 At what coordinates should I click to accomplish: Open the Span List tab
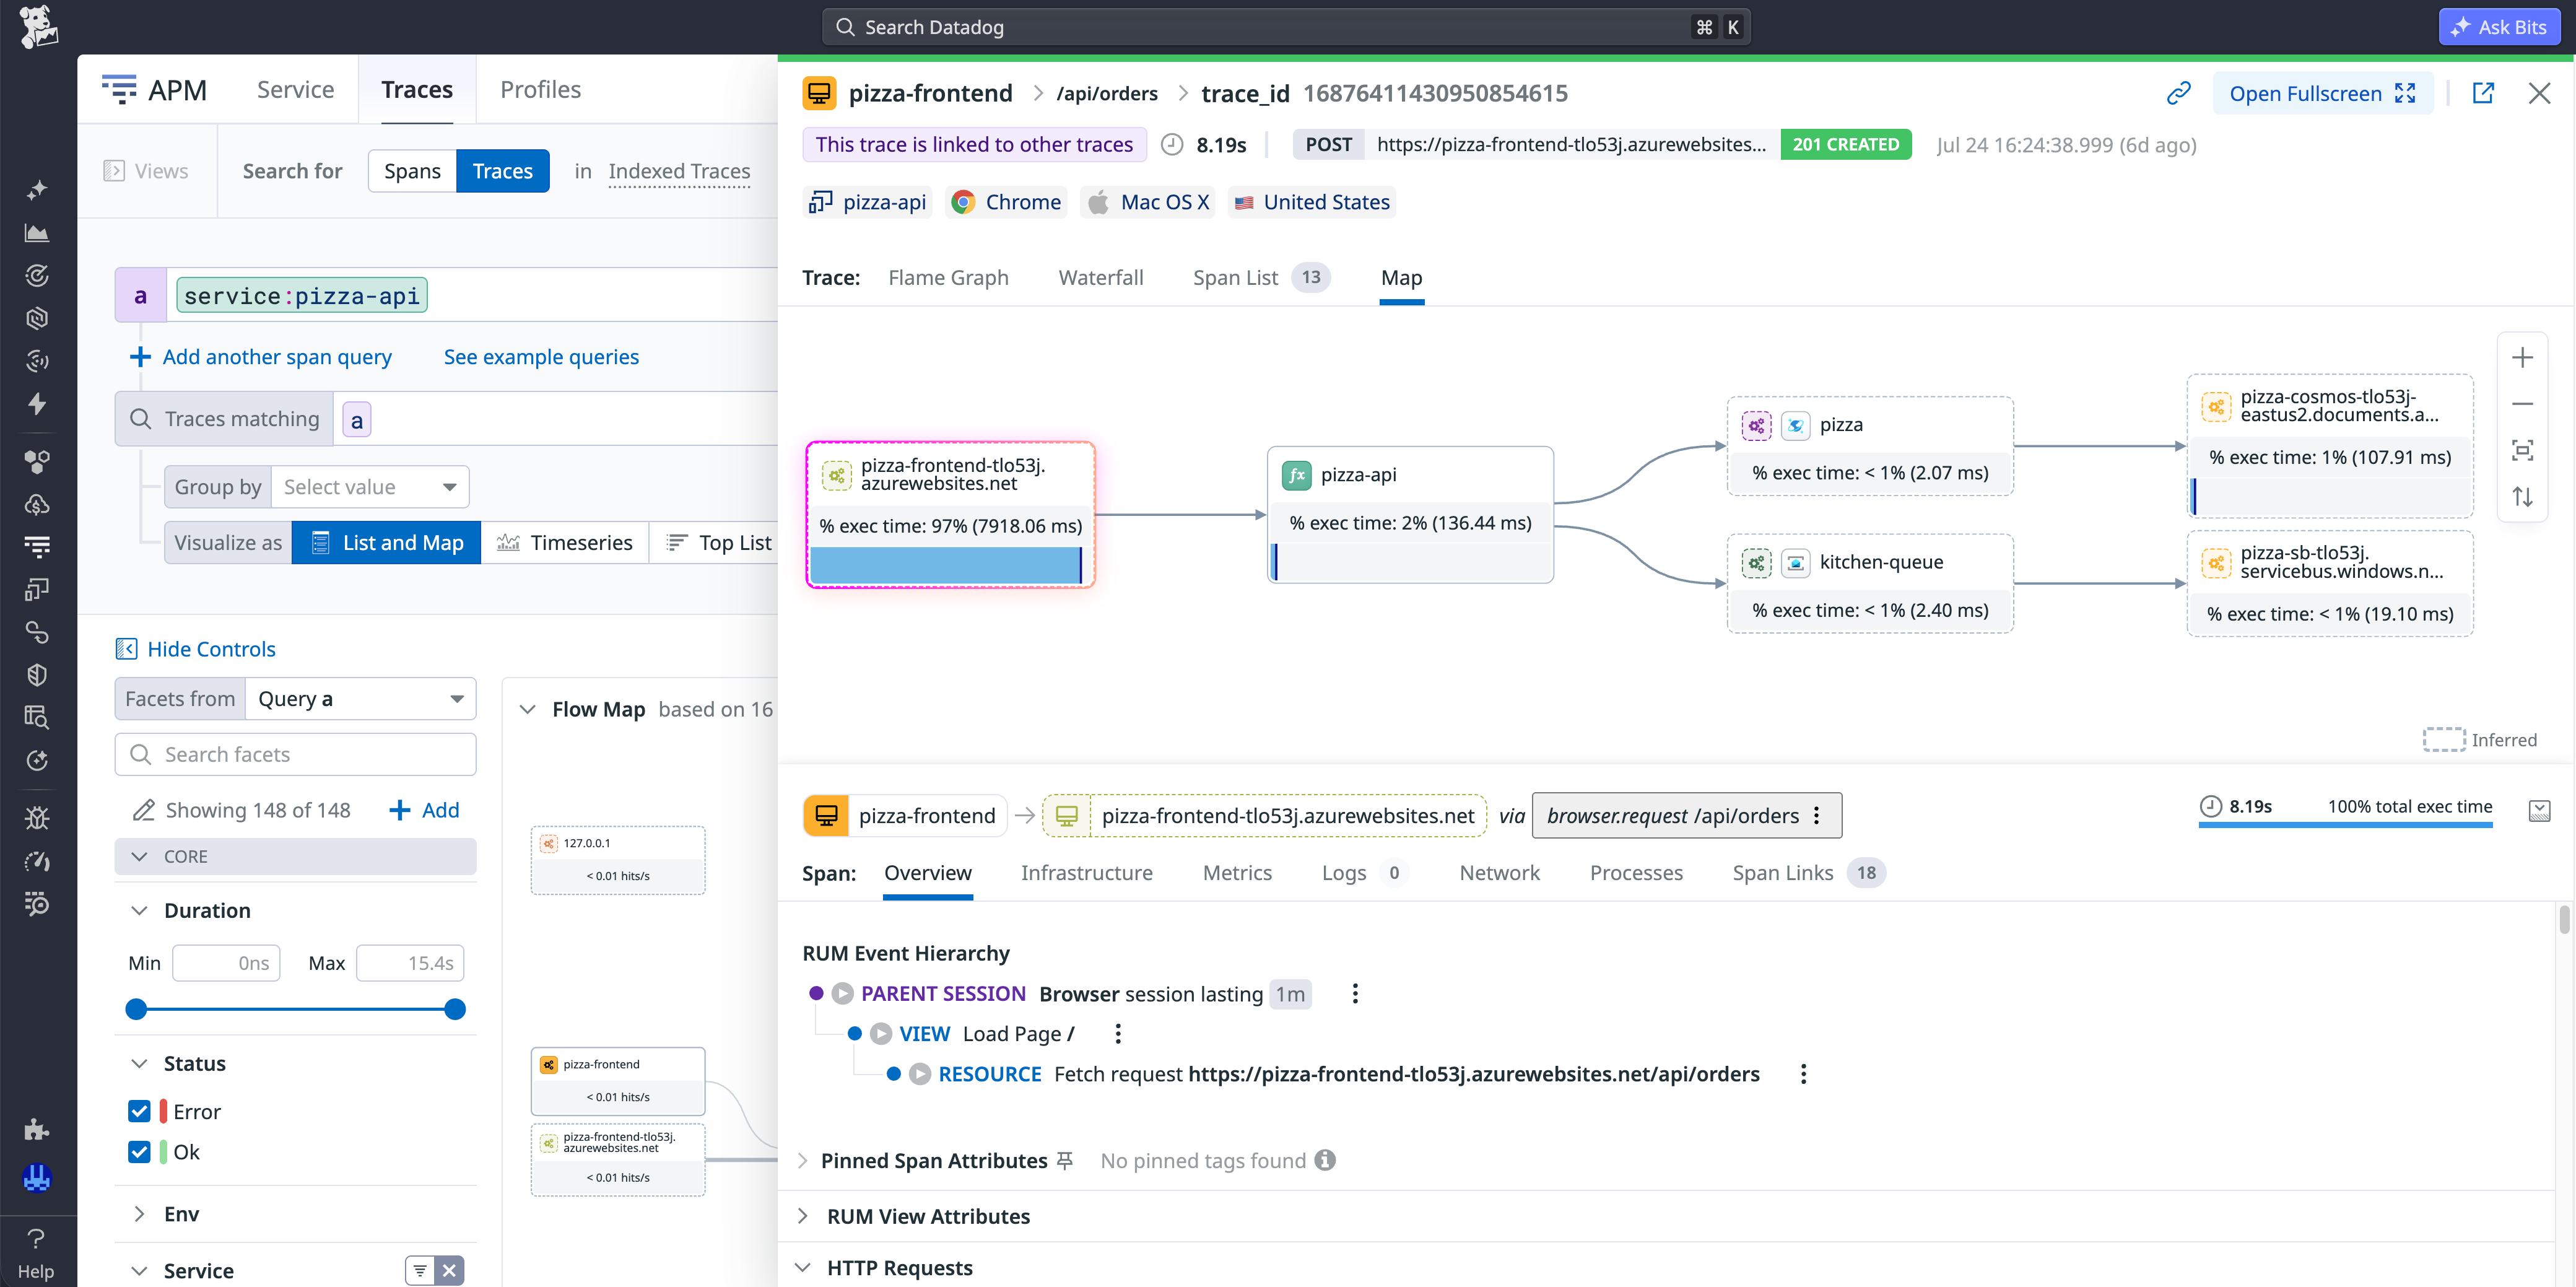tap(1261, 278)
